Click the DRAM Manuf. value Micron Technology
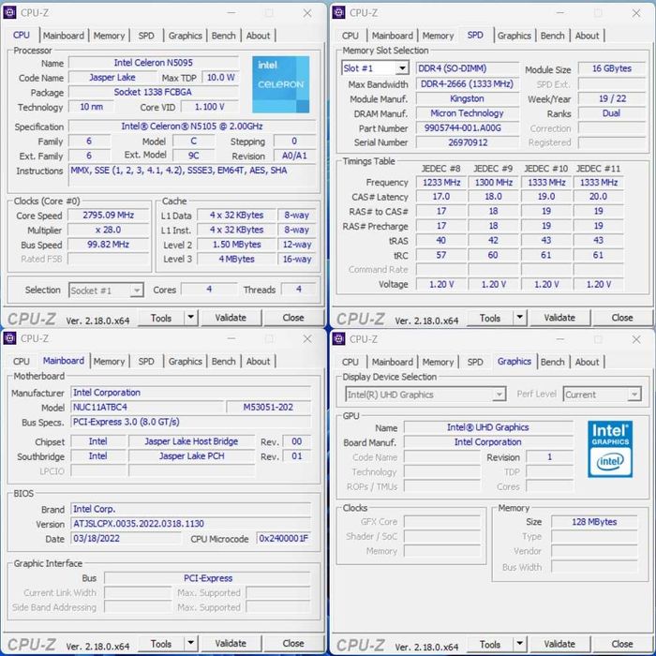The height and width of the screenshot is (656, 656). click(468, 113)
